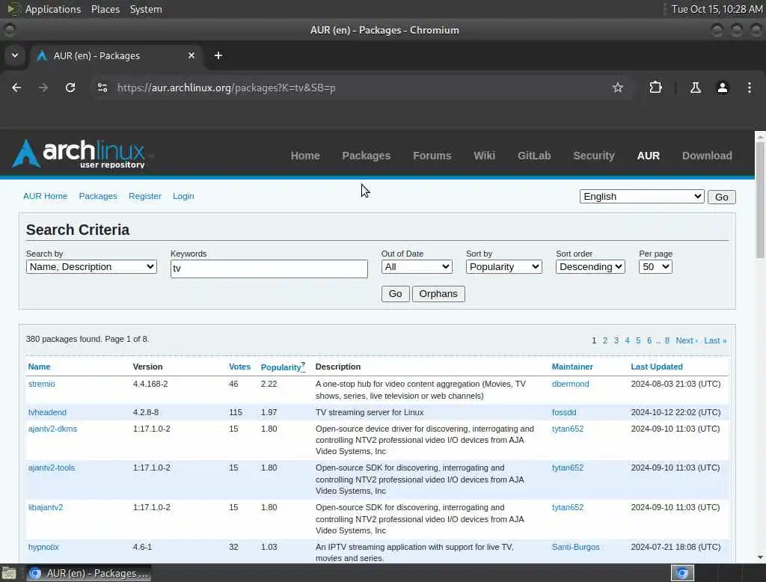Viewport: 766px width, 582px height.
Task: Open Packages in the top Arch navbar
Action: point(366,156)
